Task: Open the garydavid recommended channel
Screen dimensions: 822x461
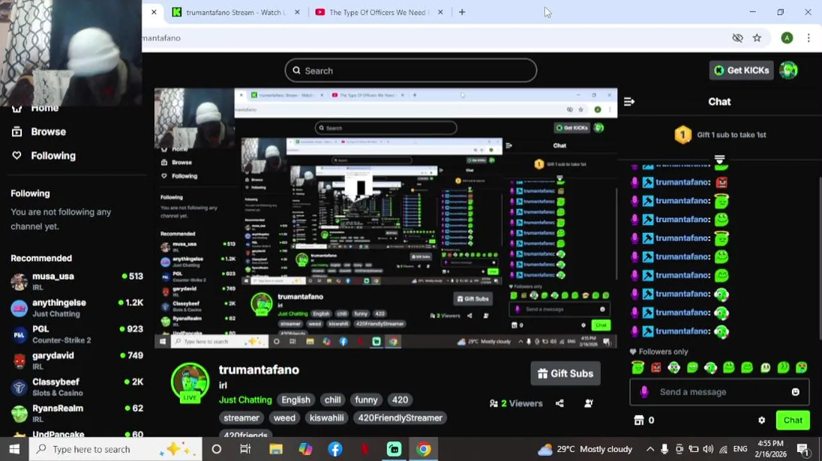Action: pyautogui.click(x=77, y=360)
